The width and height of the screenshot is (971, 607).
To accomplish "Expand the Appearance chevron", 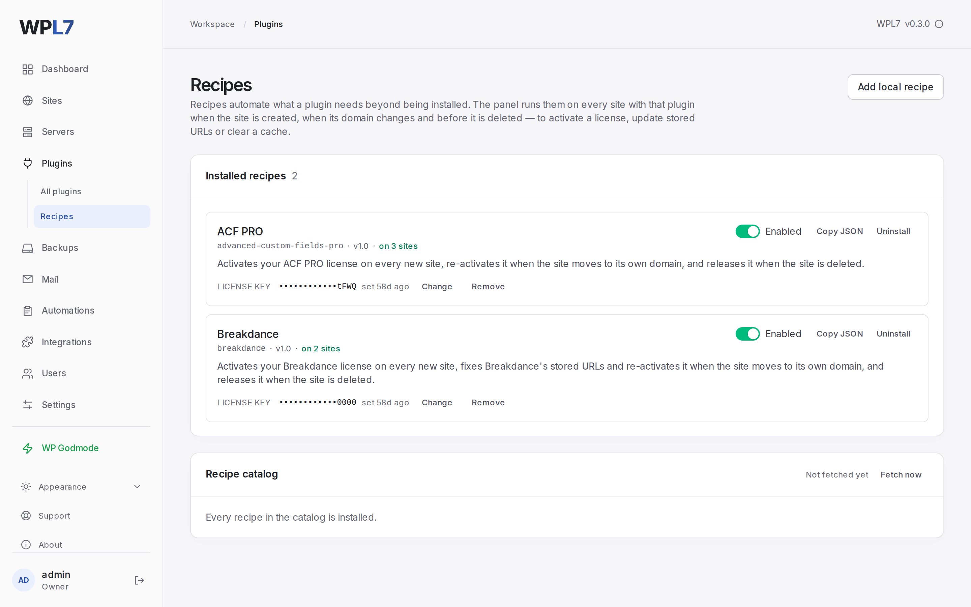I will [x=137, y=487].
